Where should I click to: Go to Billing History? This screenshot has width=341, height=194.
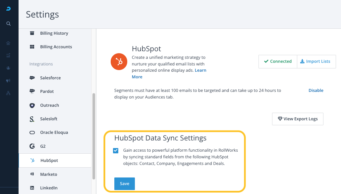54,33
